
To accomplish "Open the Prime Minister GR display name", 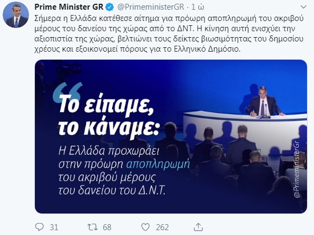I will pyautogui.click(x=69, y=7).
